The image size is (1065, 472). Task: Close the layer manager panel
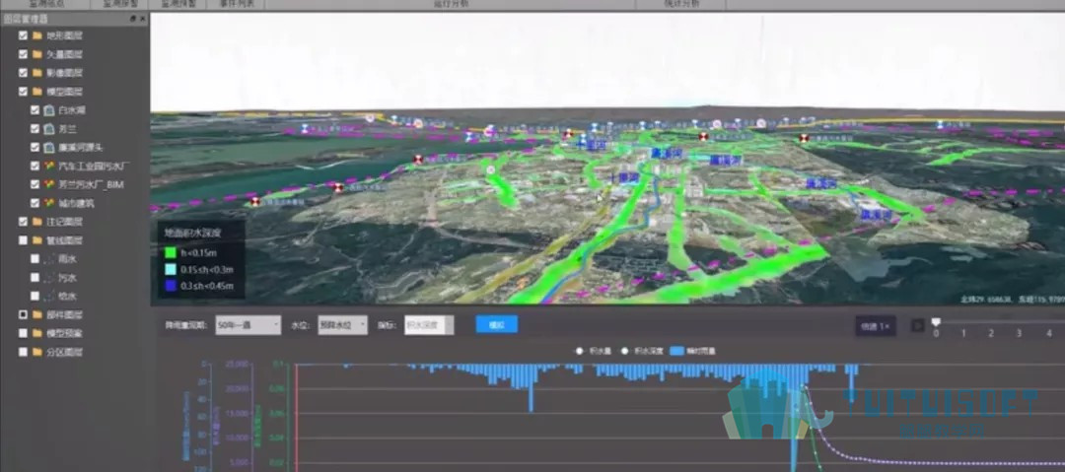point(142,19)
